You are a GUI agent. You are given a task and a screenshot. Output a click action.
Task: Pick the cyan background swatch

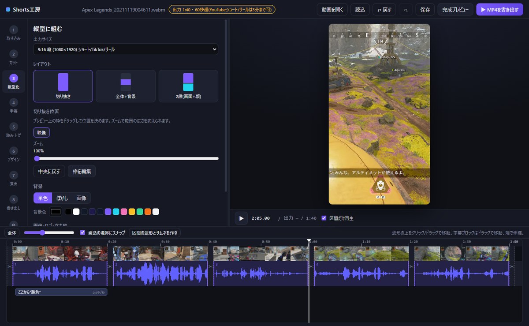click(x=116, y=212)
